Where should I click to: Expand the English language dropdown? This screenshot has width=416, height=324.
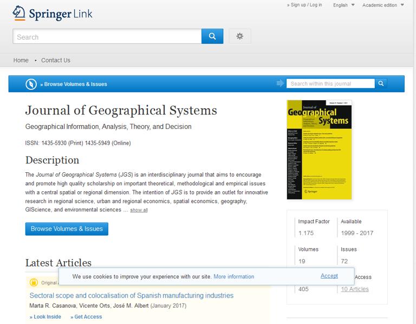(x=343, y=5)
